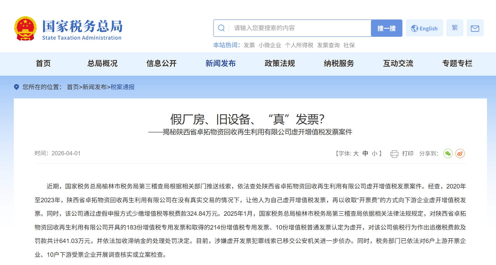This screenshot has height=265, width=496.
Task: Click the 本站热词 label
Action: [x=226, y=45]
